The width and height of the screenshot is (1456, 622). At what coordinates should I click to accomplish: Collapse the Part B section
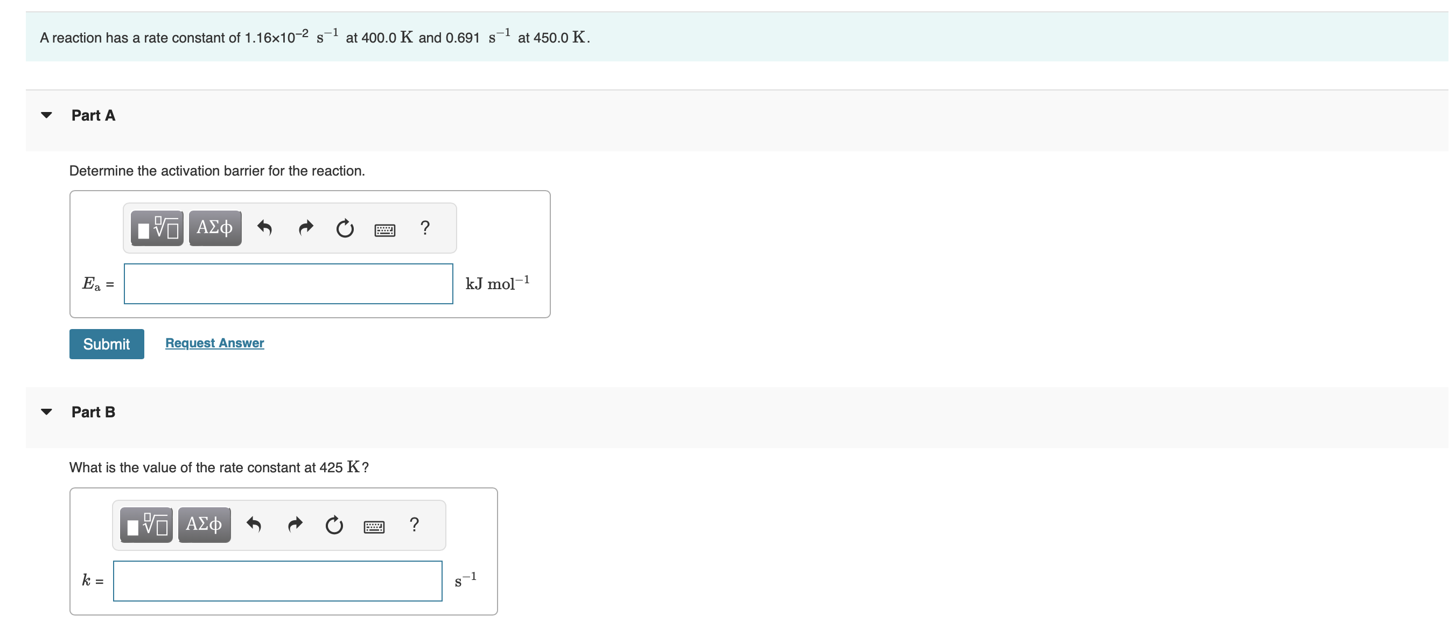47,411
